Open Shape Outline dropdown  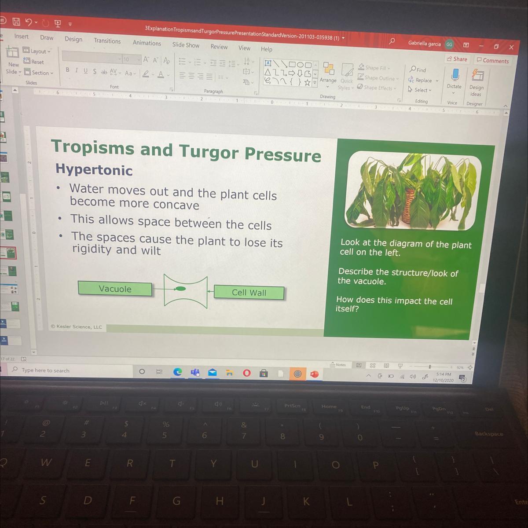tap(378, 78)
